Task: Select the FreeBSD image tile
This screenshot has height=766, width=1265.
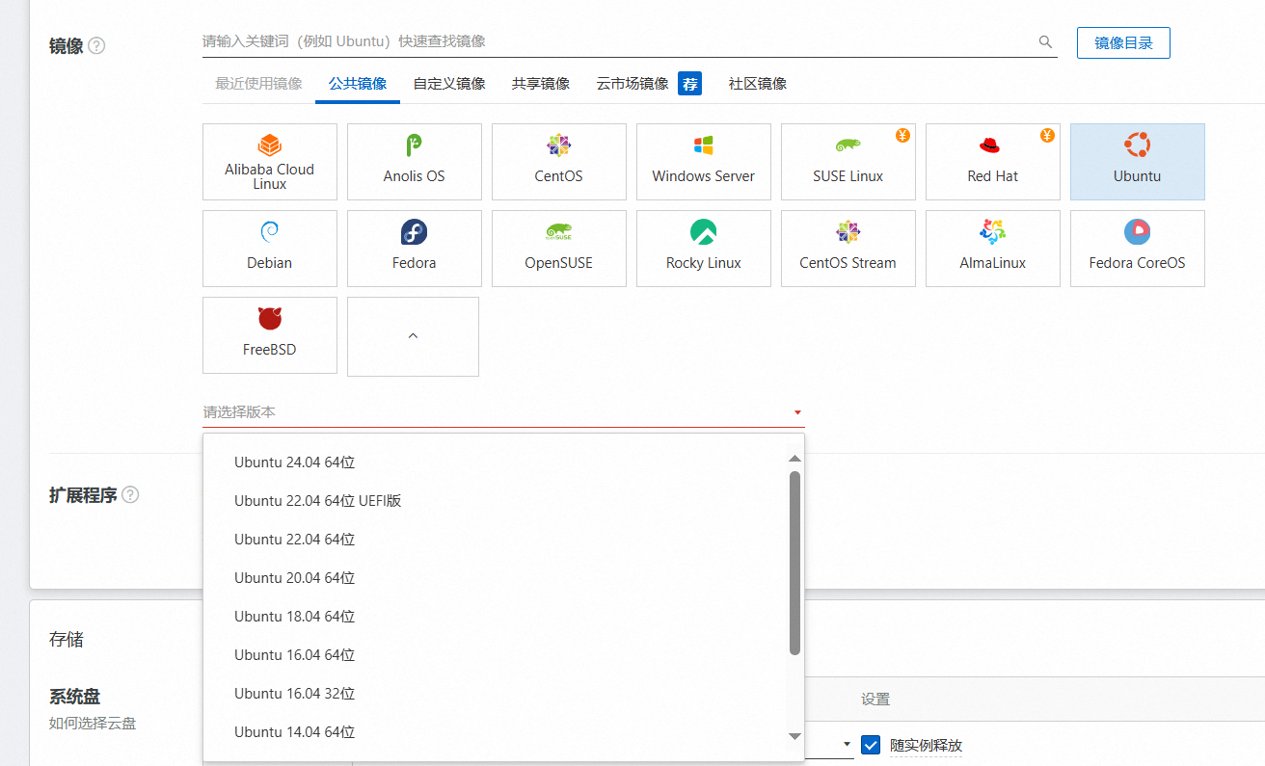Action: coord(270,335)
